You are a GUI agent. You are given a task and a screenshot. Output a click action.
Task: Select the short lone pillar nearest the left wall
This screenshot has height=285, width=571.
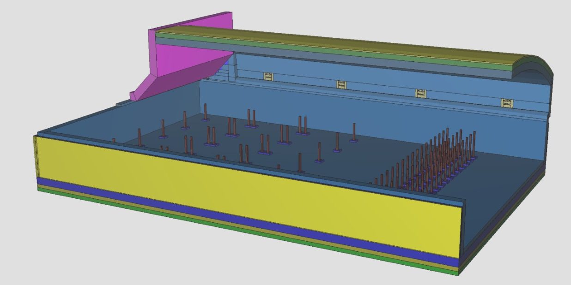pos(114,140)
